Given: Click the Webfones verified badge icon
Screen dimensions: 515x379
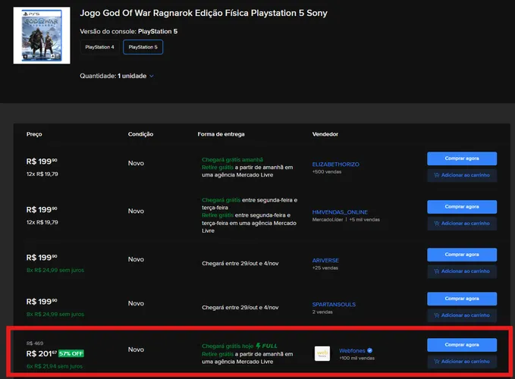Looking at the screenshot, I should (x=370, y=351).
